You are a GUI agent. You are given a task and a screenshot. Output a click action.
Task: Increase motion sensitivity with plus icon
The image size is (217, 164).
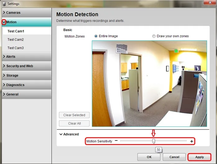click(x=192, y=141)
